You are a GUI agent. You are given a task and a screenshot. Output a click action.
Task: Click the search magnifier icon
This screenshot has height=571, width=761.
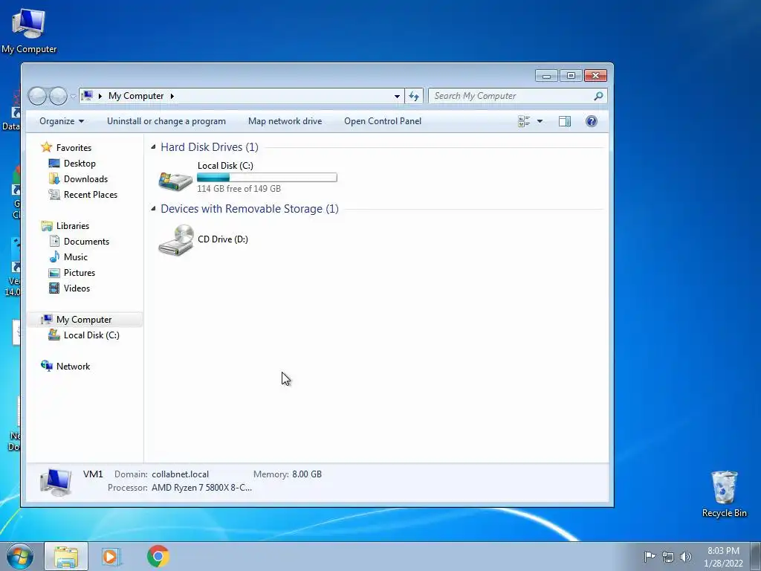pyautogui.click(x=598, y=96)
